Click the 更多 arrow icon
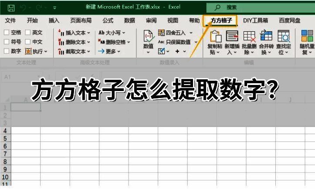The image size is (315, 189). click(x=101, y=51)
